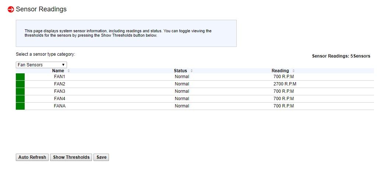Click the green status square next to FAN2
This screenshot has width=381, height=176.
[20, 84]
